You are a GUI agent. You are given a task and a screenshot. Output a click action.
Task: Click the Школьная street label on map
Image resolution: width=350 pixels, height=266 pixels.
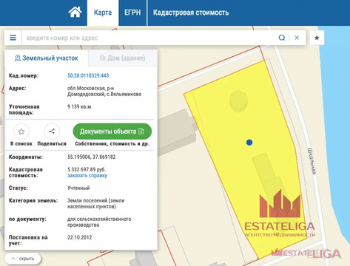tap(312, 161)
